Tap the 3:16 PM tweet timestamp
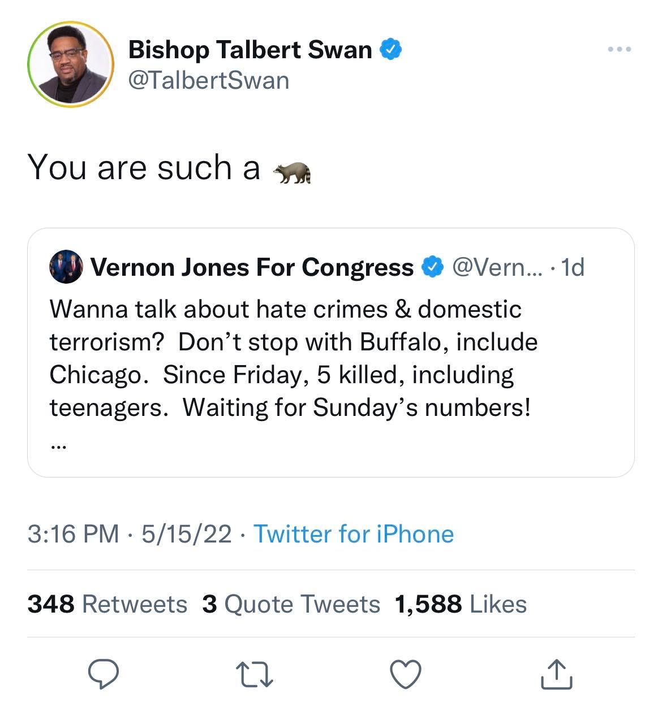 pos(74,533)
